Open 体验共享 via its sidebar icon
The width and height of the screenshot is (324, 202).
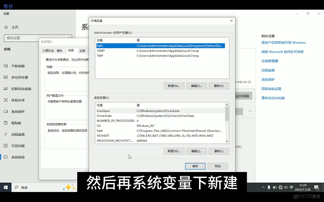[x=6, y=100]
